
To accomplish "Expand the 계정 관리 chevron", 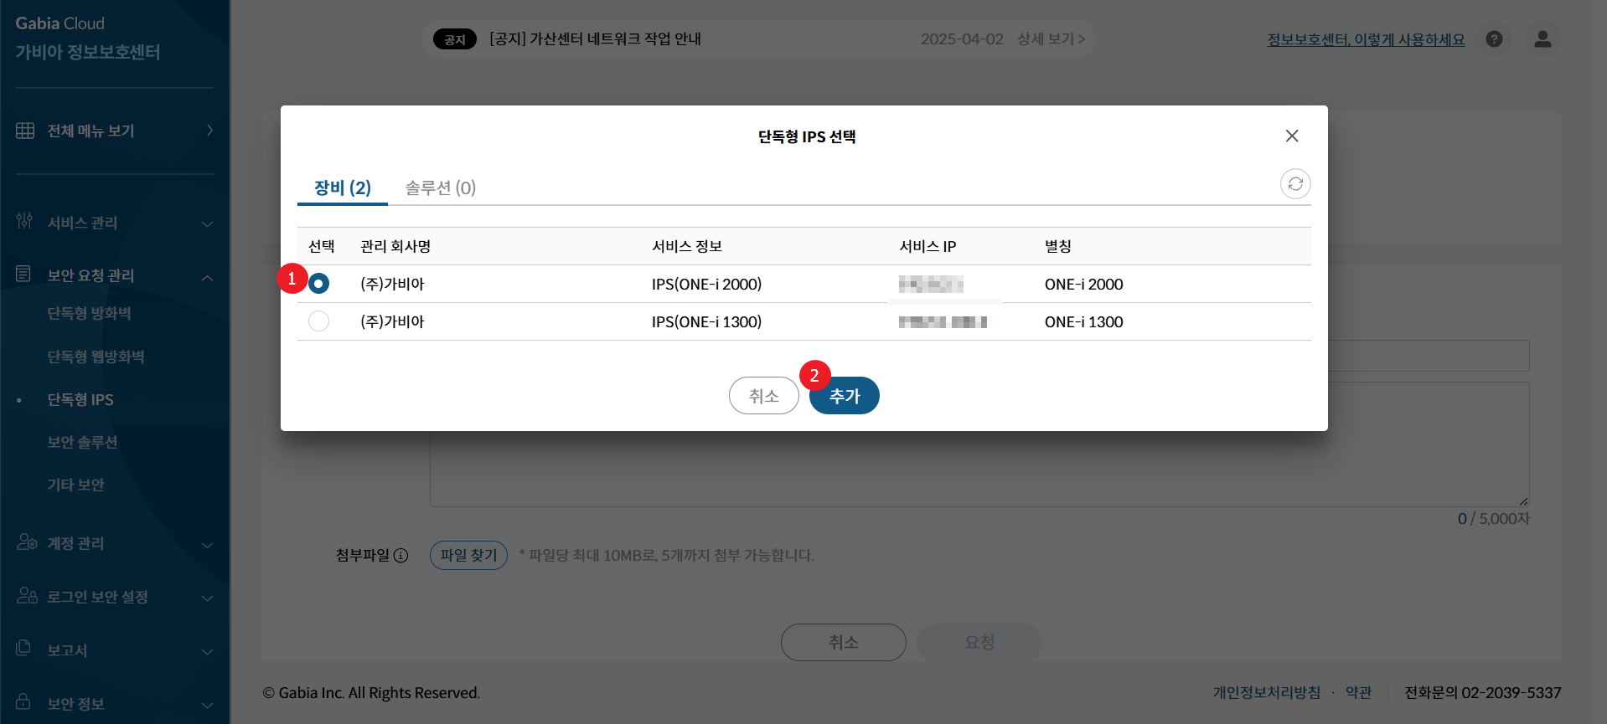I will click(208, 545).
